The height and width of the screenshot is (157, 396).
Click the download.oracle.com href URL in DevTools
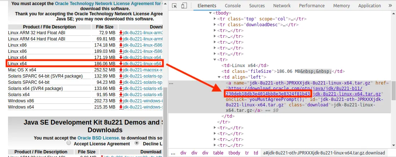296,89
